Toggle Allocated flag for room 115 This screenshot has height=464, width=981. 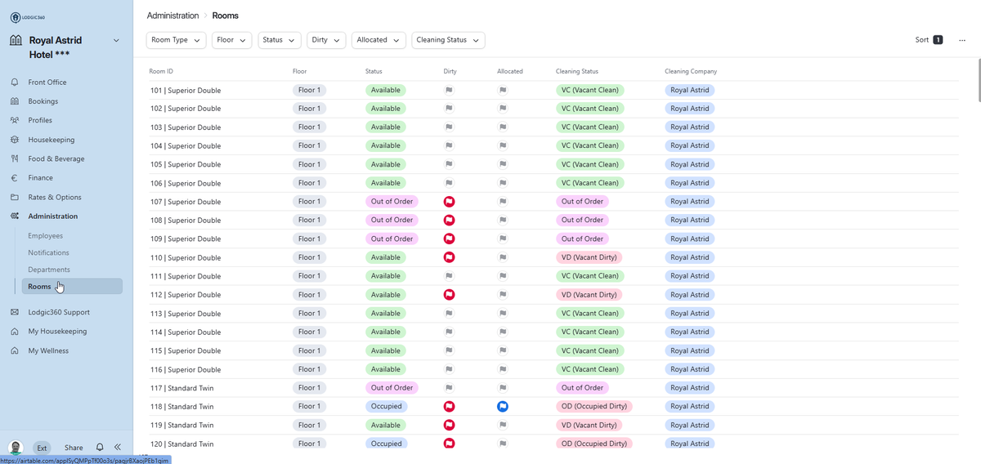(503, 350)
